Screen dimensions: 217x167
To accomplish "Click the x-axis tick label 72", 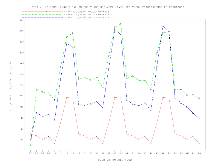I will (175, 153).
